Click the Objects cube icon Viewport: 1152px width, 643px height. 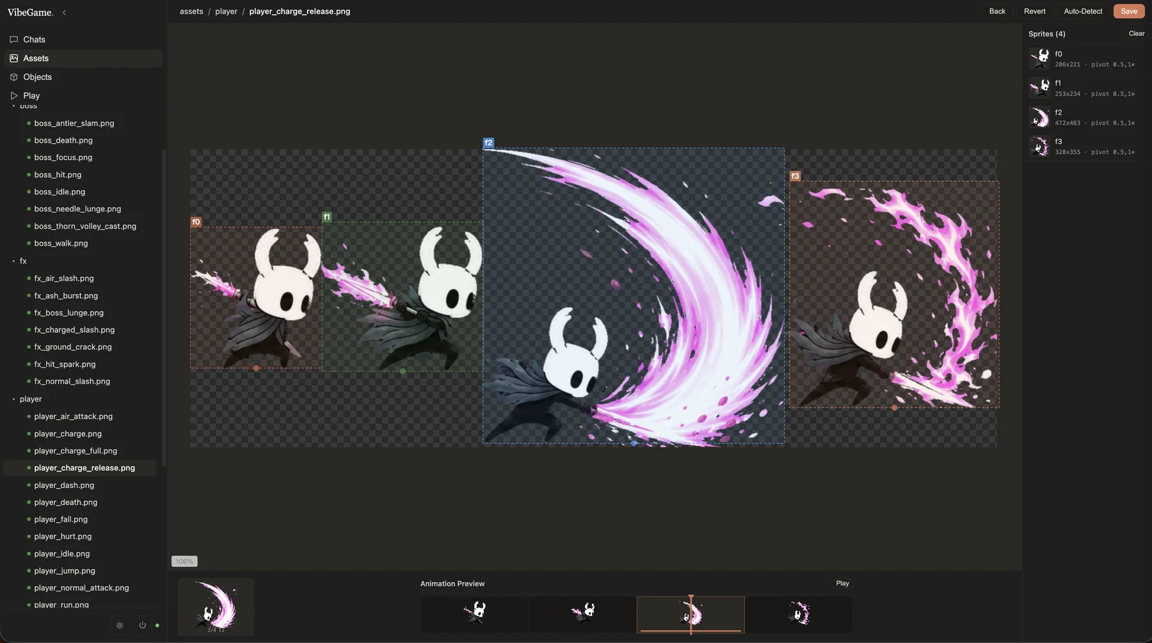(13, 77)
